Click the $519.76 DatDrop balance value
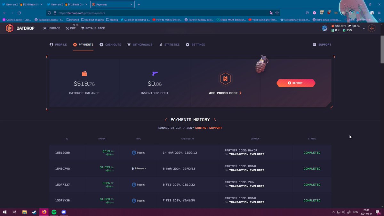The height and width of the screenshot is (216, 384). [84, 84]
